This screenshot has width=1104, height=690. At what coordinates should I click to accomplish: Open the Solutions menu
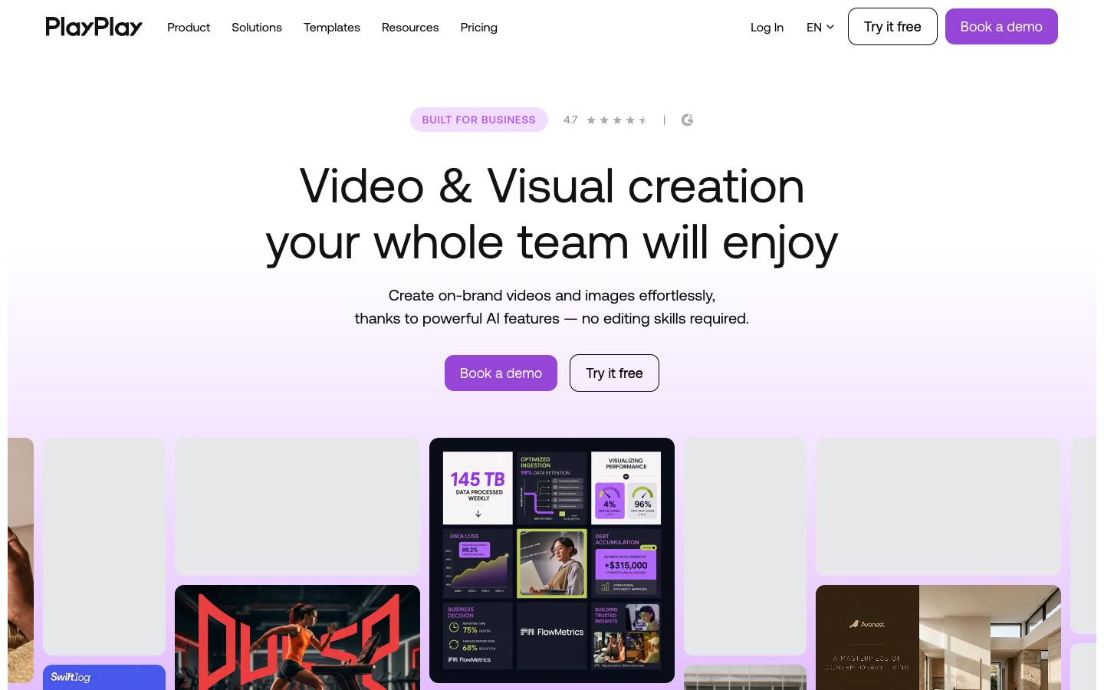[x=257, y=28]
